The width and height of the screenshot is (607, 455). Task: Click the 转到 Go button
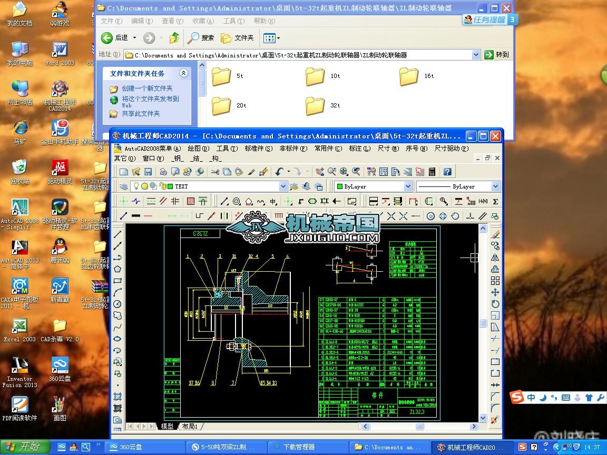click(x=497, y=55)
